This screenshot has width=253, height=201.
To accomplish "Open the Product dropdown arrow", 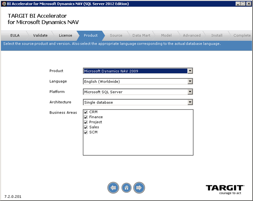I will point(190,71).
